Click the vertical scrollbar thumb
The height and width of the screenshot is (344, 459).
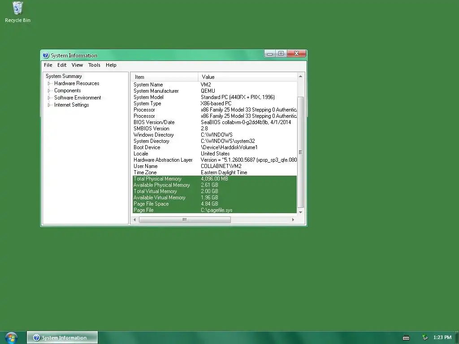pyautogui.click(x=300, y=152)
